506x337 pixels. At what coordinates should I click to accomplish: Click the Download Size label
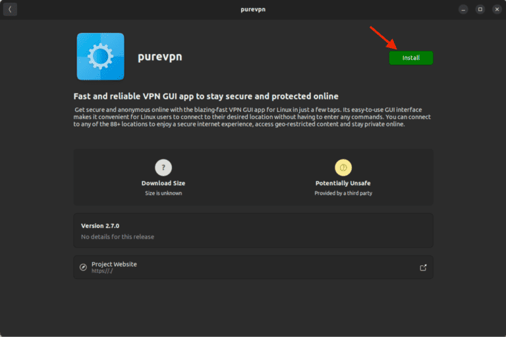click(x=163, y=183)
